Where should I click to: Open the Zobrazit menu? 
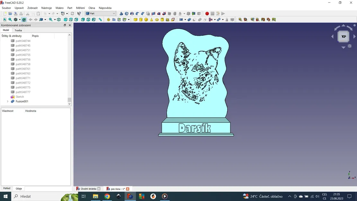(x=32, y=8)
